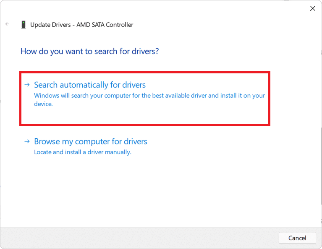Click the word "drivers?" in the blue heading
This screenshot has height=249, width=322.
(x=144, y=52)
